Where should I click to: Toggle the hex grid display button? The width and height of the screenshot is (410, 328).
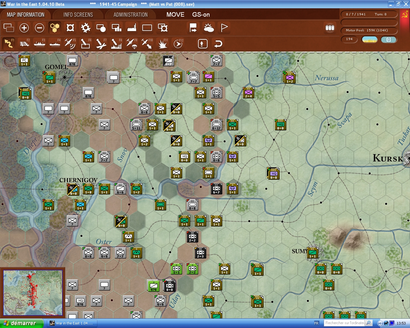pyautogui.click(x=55, y=28)
